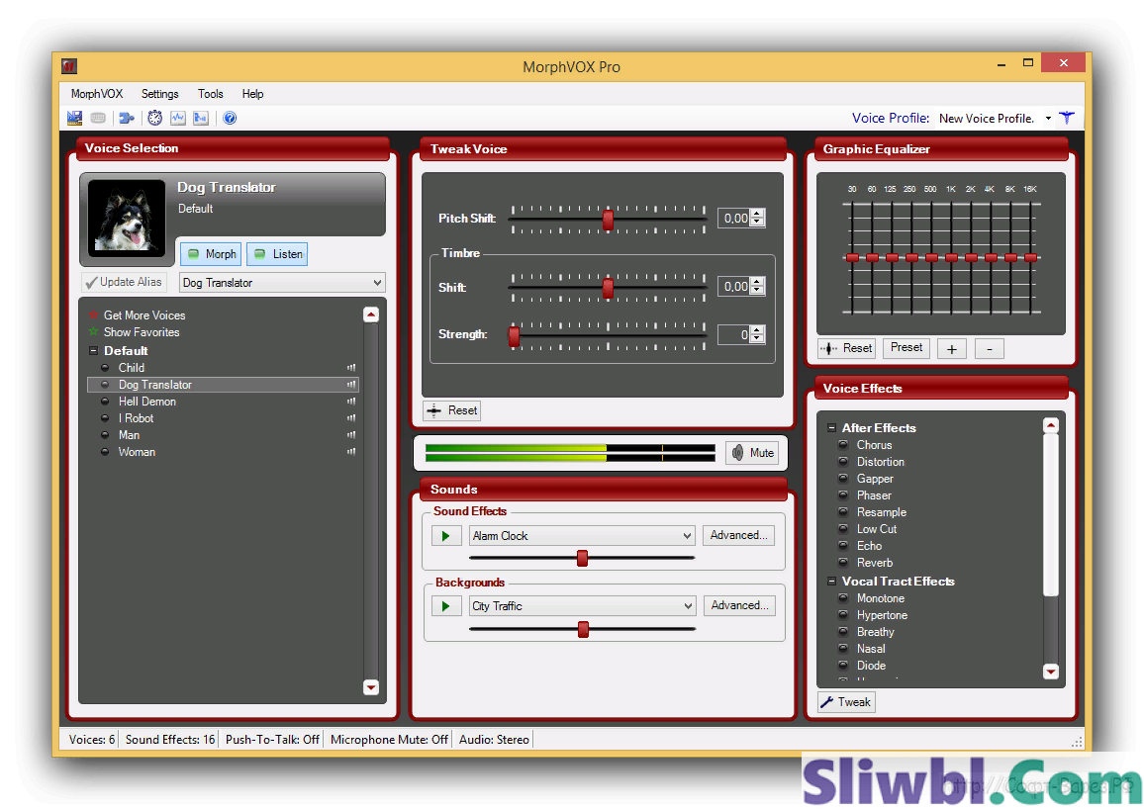Click the blue help question mark icon

tap(230, 119)
